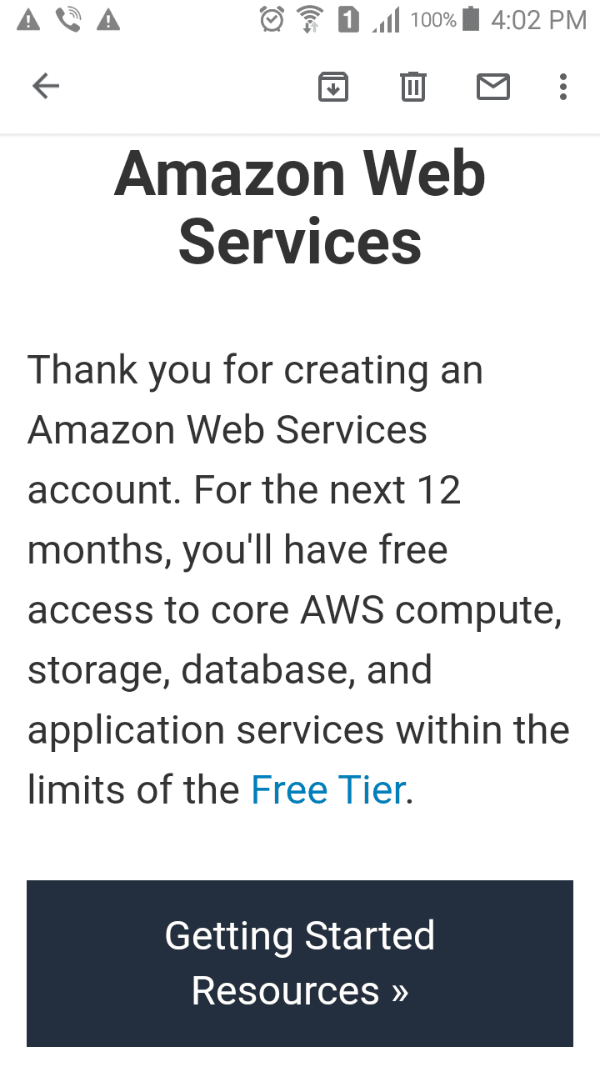The height and width of the screenshot is (1067, 600).
Task: Tap the SIM card indicator showing 1
Action: 348,18
